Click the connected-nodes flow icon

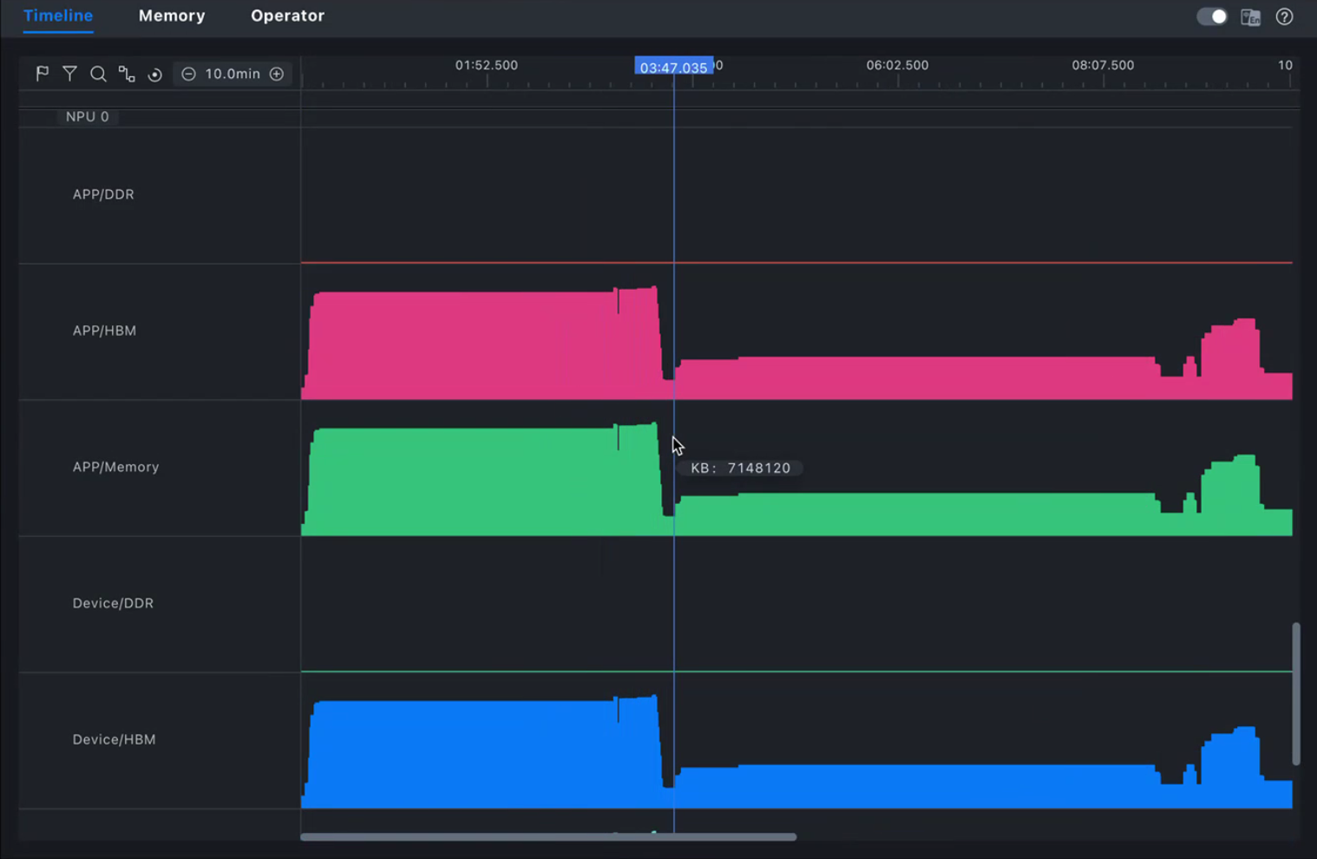coord(127,74)
